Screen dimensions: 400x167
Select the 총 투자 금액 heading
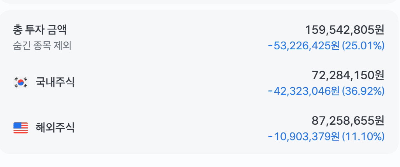coord(40,30)
